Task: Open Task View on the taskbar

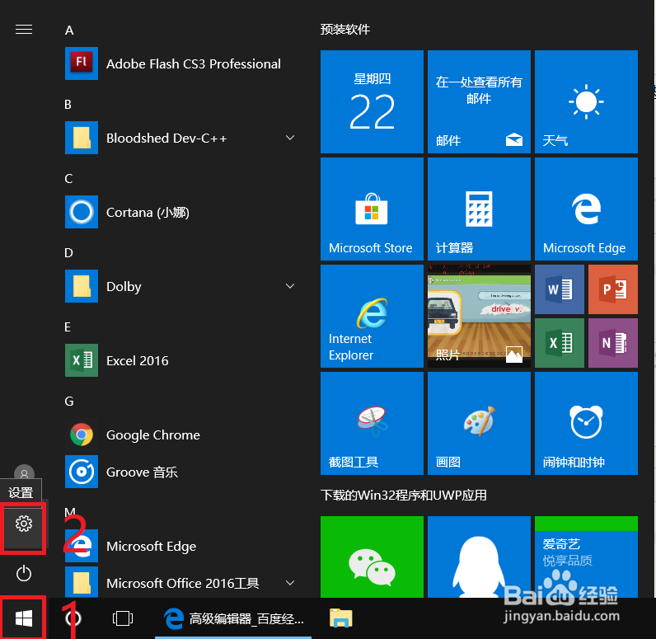Action: (123, 618)
